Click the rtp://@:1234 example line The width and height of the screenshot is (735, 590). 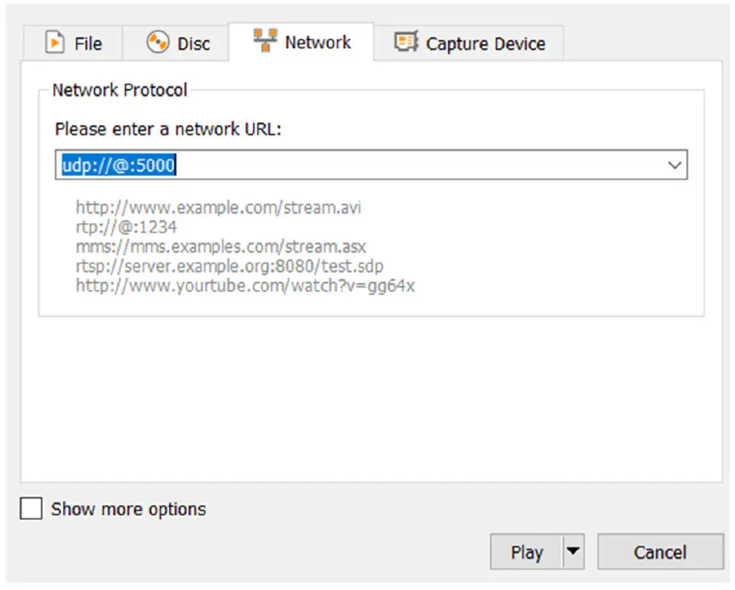point(126,227)
